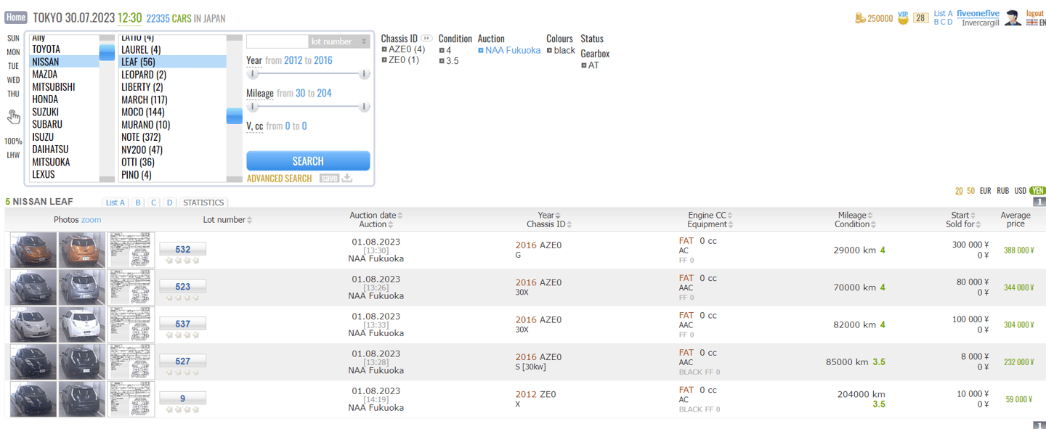Select MARCH (117) in the model list
Screen dimensions: 1046x429
coord(173,99)
